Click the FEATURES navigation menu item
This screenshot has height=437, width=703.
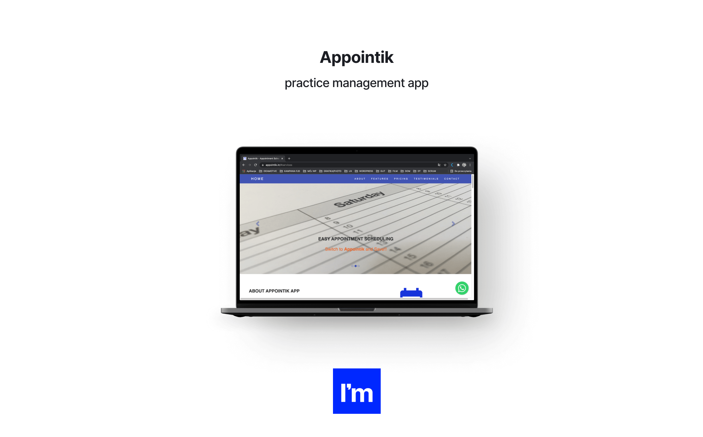tap(379, 179)
